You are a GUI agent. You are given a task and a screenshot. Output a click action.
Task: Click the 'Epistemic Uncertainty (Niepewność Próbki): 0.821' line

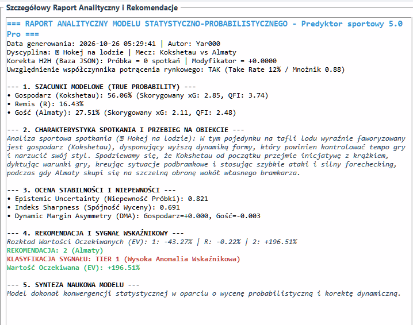pos(108,199)
